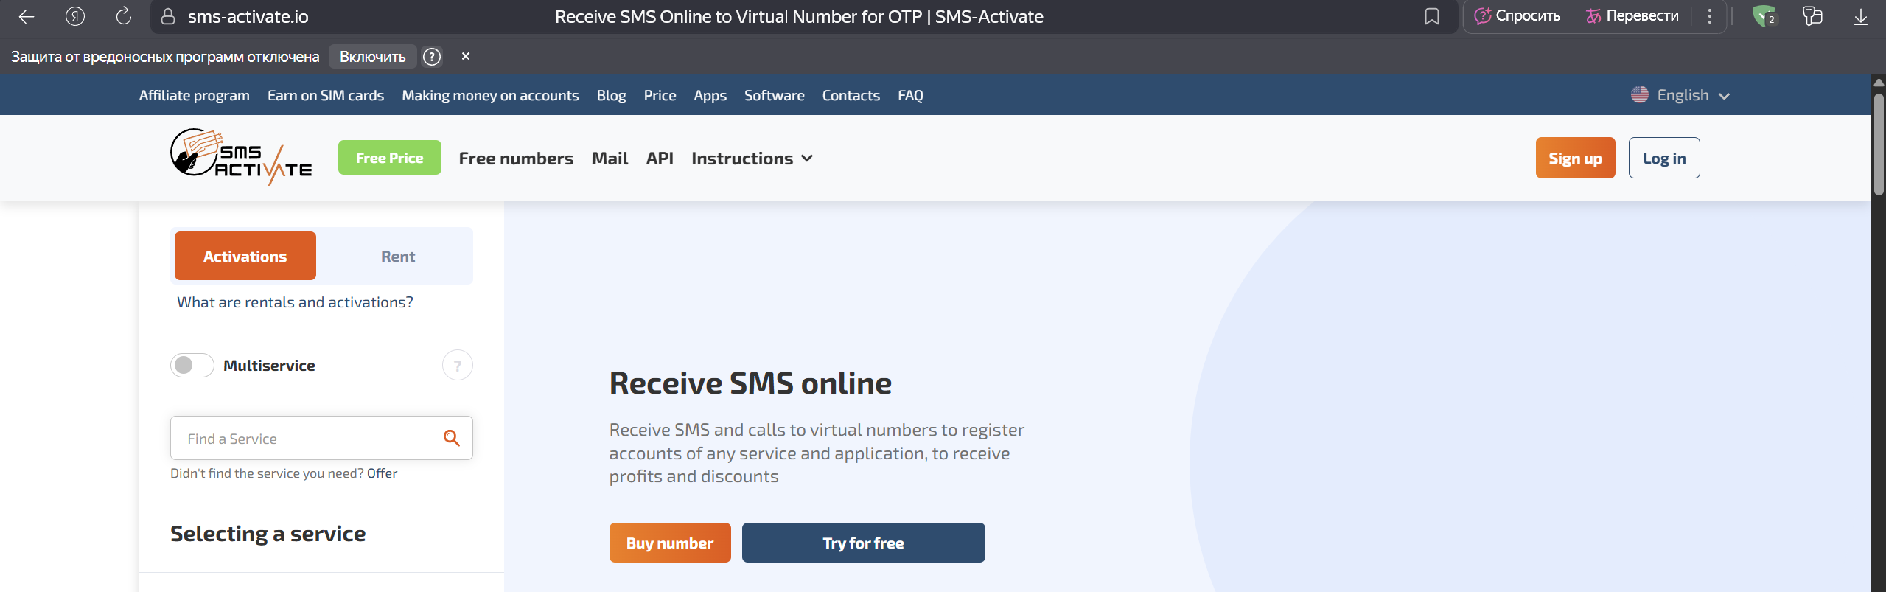This screenshot has height=592, width=1886.
Task: Open the Affiliate program link
Action: pos(195,95)
